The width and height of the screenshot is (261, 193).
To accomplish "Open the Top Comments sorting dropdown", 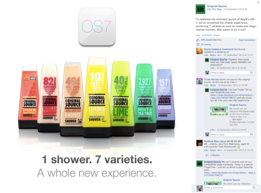I will (247, 40).
